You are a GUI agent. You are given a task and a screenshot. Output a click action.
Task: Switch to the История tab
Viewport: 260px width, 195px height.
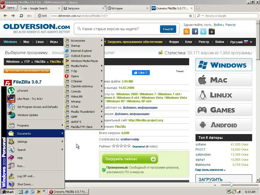coord(128,8)
